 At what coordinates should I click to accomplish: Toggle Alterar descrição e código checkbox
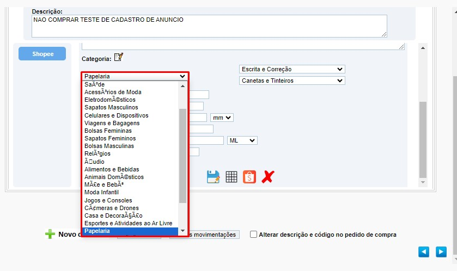point(254,235)
